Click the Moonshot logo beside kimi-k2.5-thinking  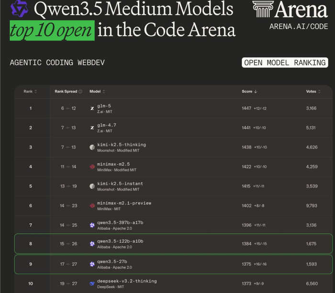tap(92, 147)
